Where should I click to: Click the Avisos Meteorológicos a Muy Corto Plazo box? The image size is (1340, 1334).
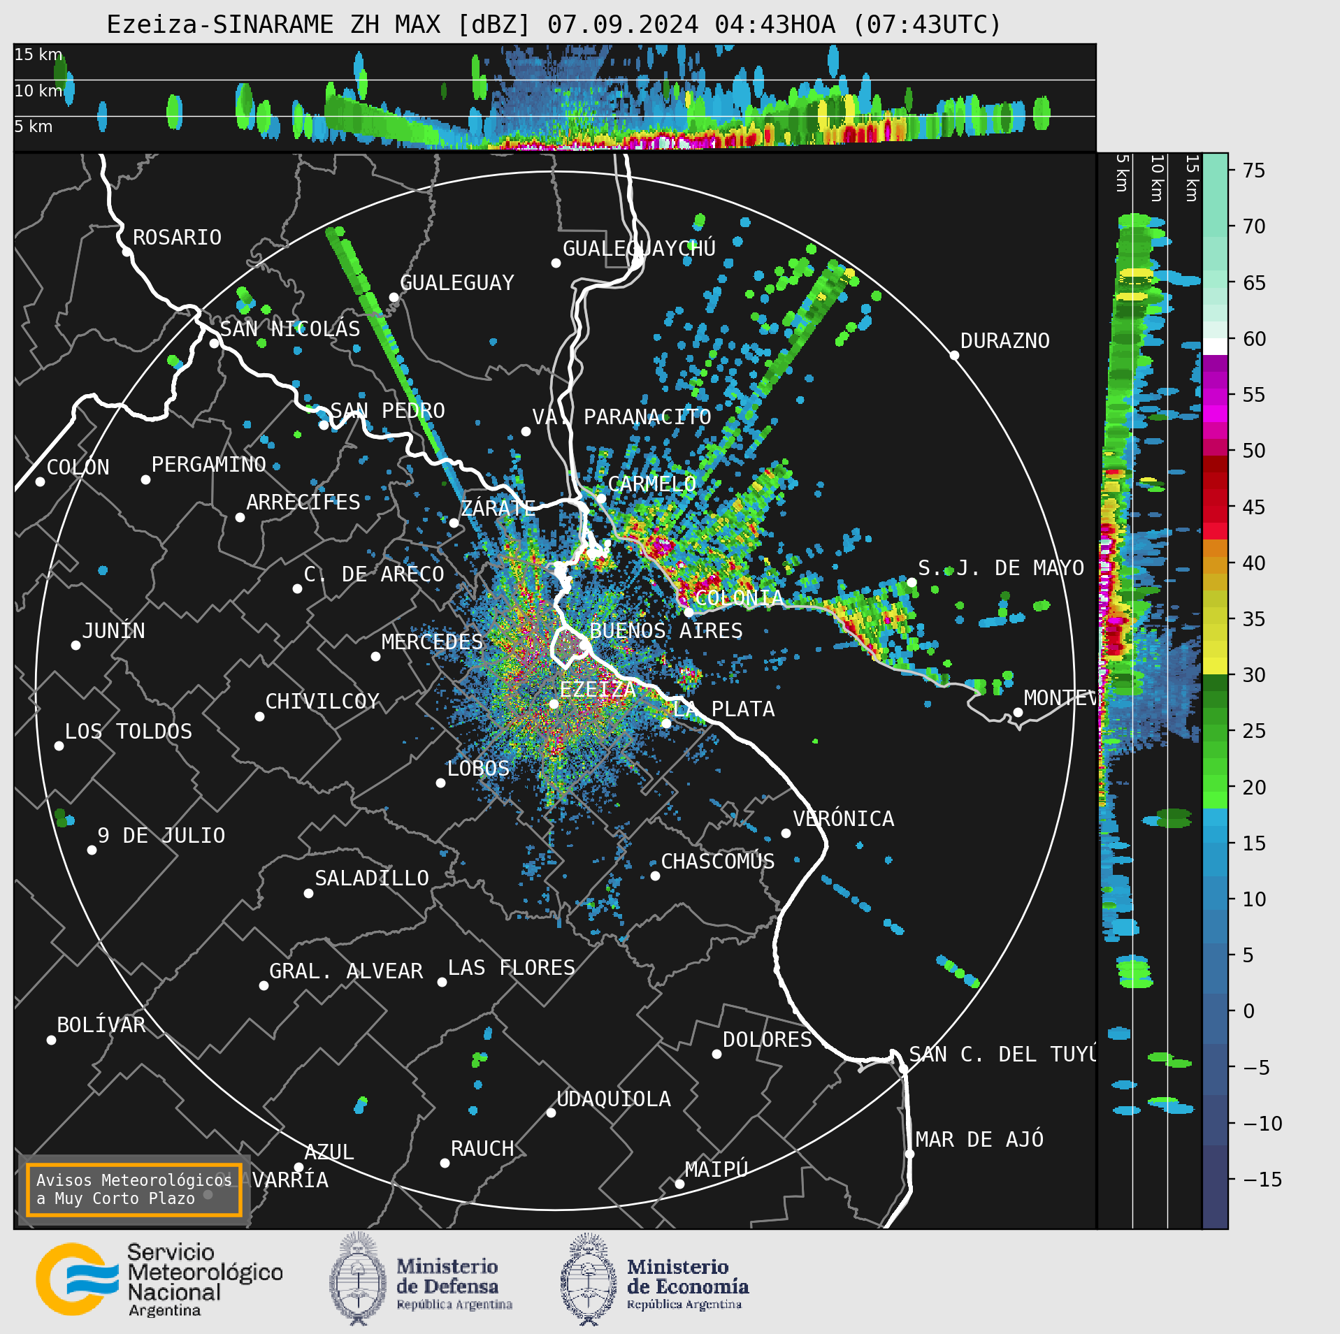[x=134, y=1189]
